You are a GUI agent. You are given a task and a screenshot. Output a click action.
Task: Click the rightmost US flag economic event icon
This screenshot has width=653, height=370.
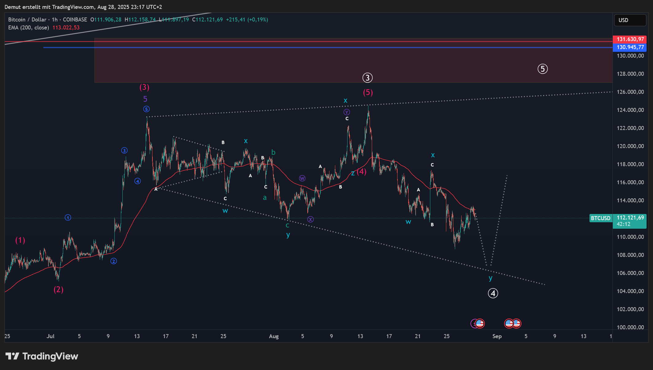coord(517,323)
